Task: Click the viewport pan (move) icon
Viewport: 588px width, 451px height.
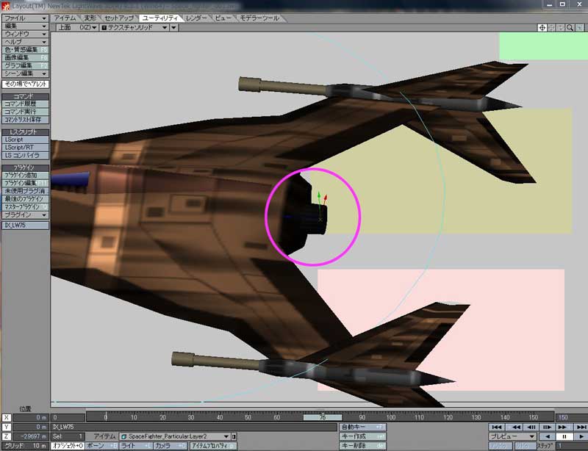Action: 542,27
